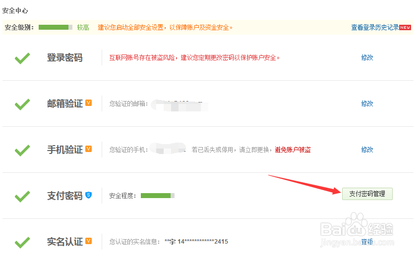
Task: Click 修改 link for 邮箱验证
Action: click(367, 103)
